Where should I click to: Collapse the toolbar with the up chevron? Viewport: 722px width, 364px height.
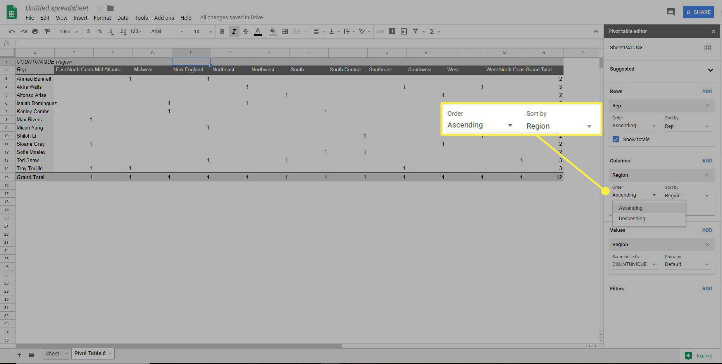596,31
